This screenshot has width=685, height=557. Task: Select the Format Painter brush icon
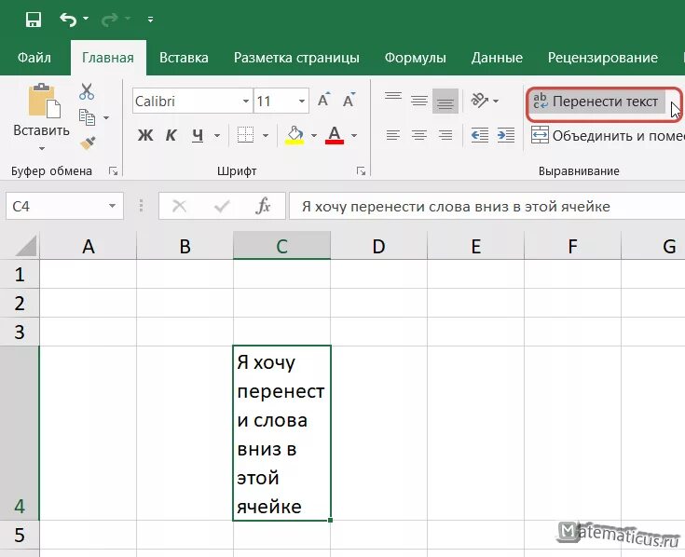88,143
